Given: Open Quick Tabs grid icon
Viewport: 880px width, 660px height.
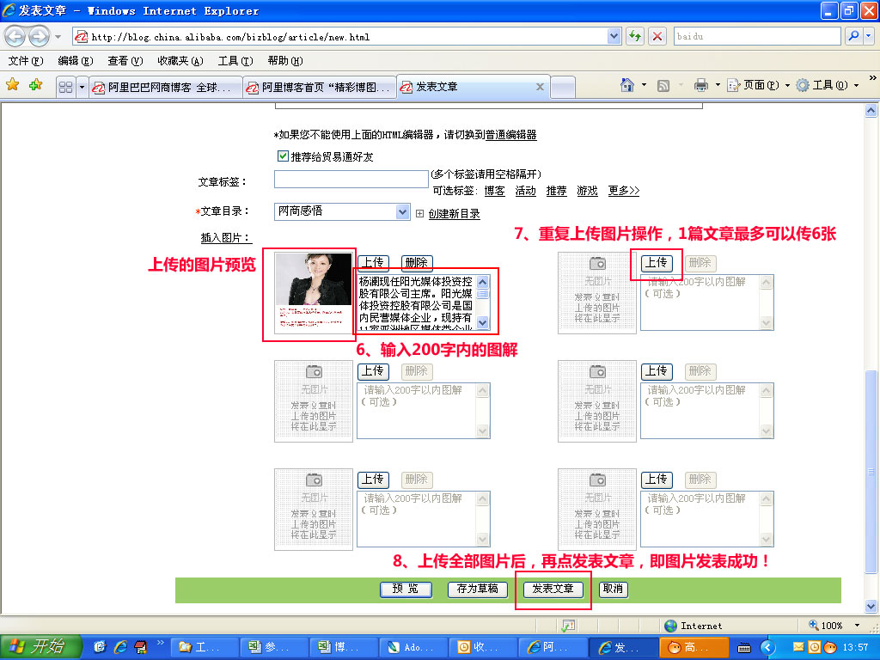Looking at the screenshot, I should 65,87.
